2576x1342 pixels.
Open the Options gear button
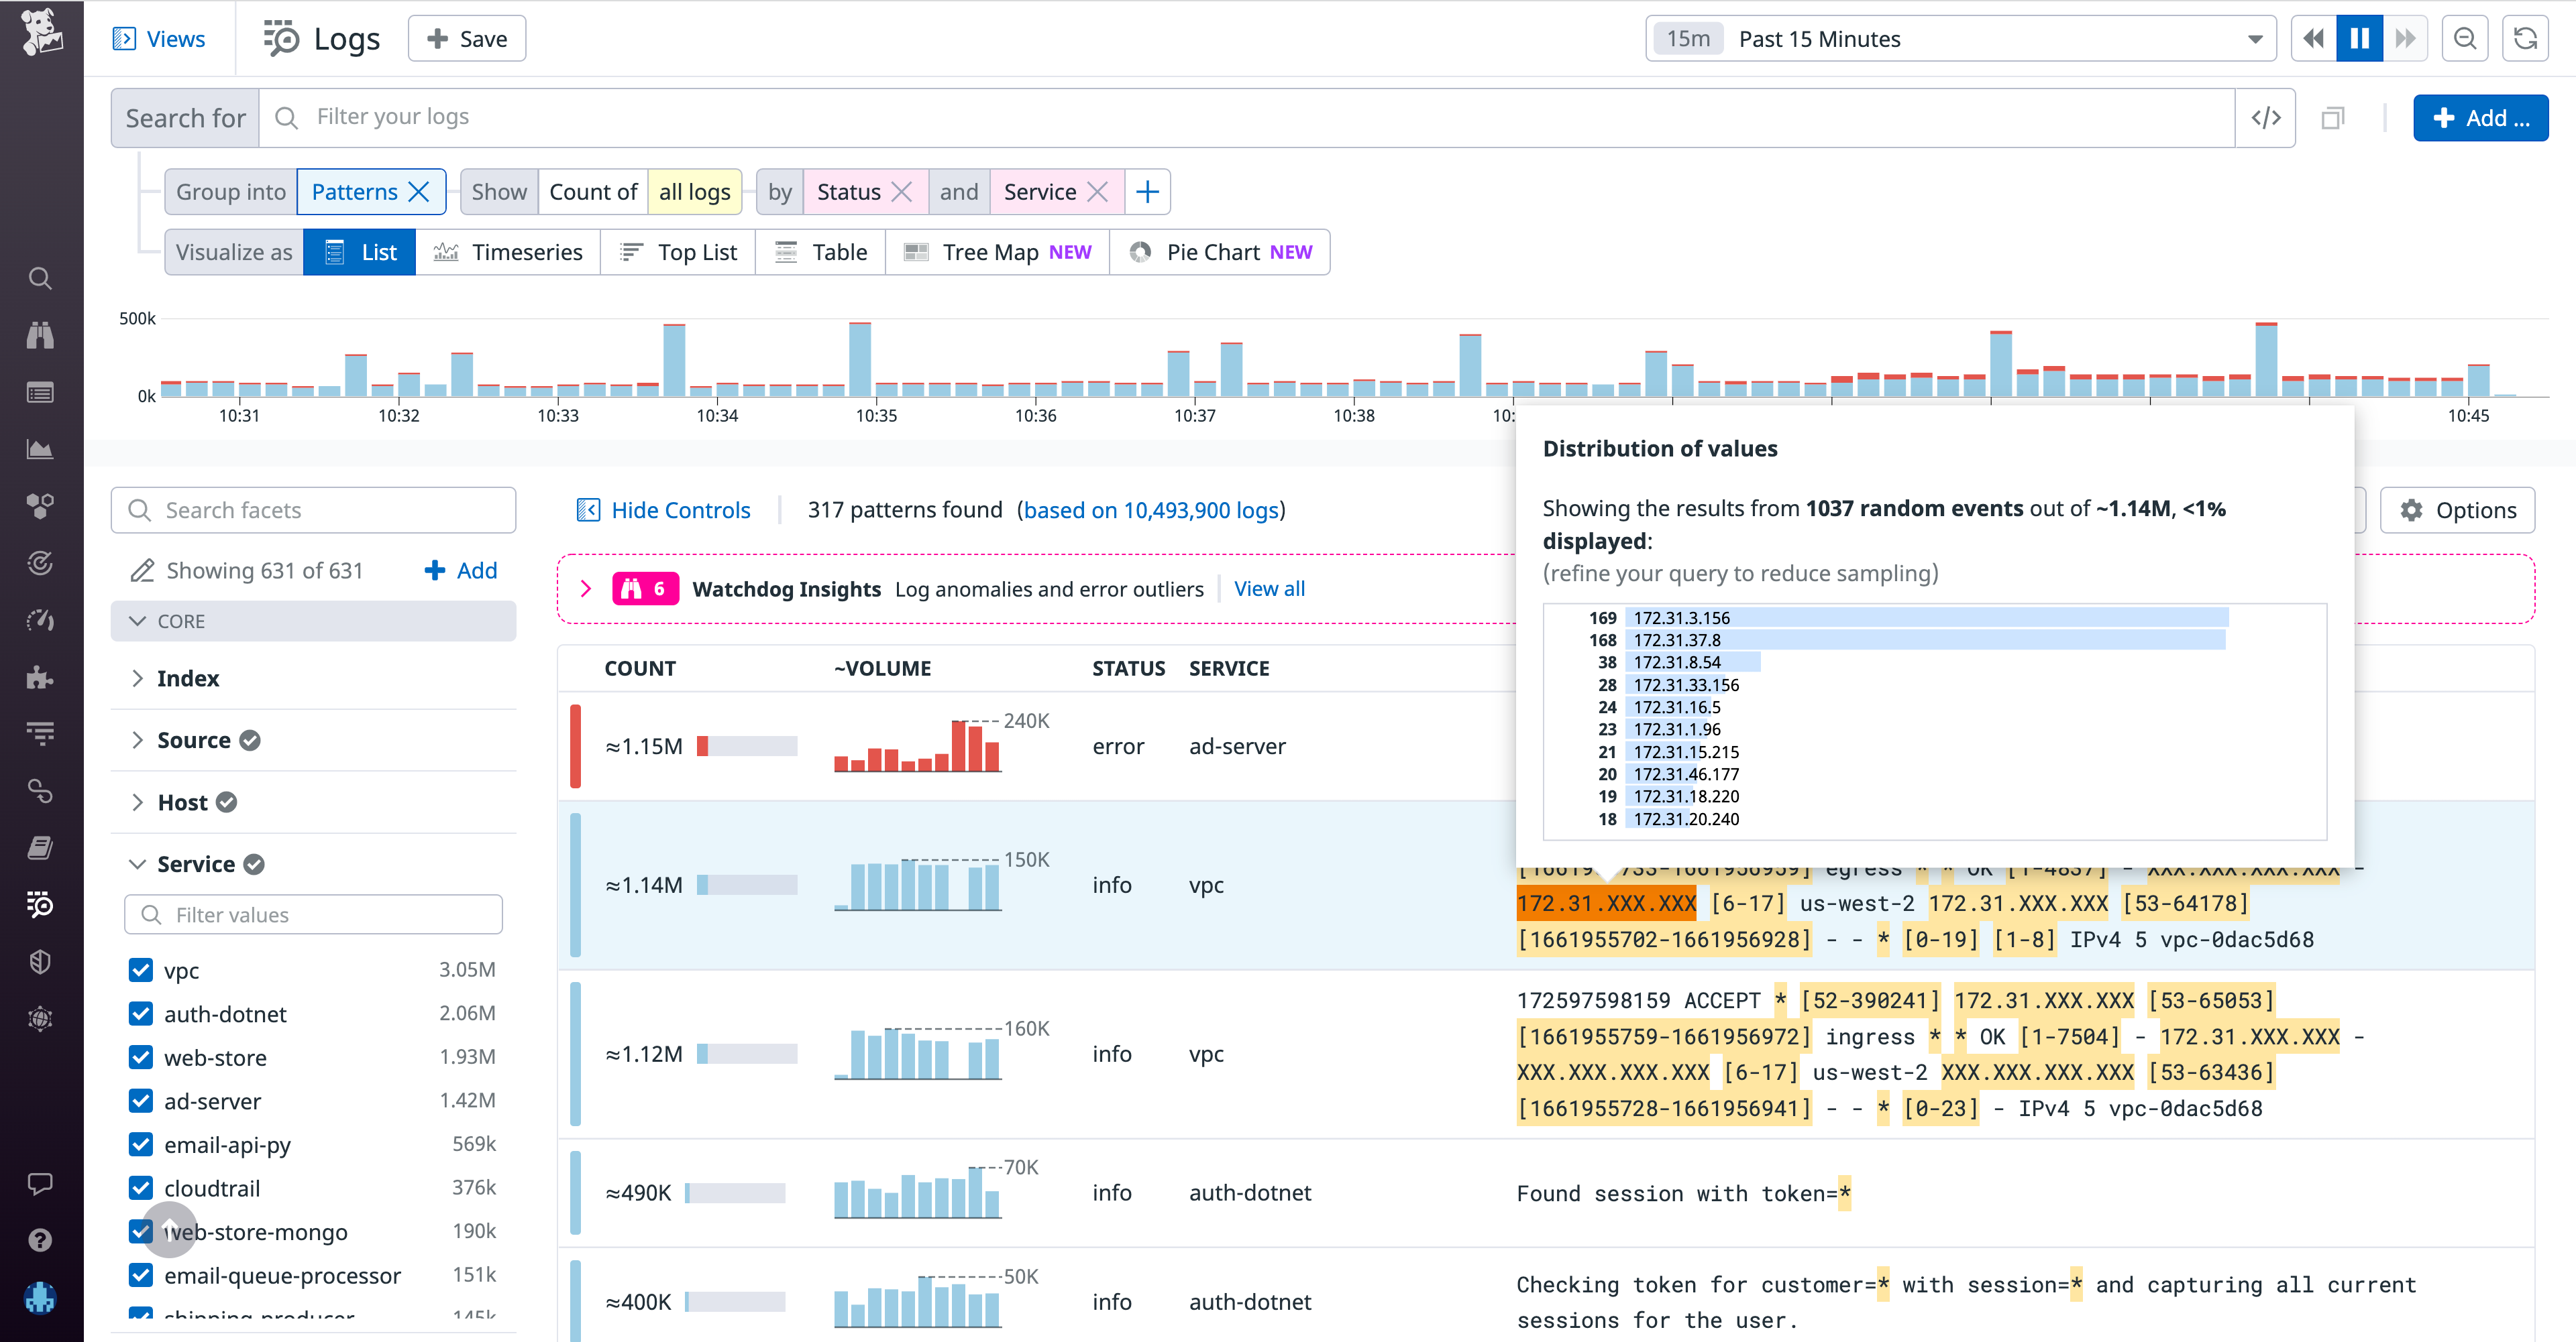[2457, 509]
